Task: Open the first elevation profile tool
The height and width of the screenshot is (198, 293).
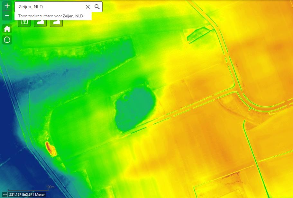Action: (x=40, y=23)
